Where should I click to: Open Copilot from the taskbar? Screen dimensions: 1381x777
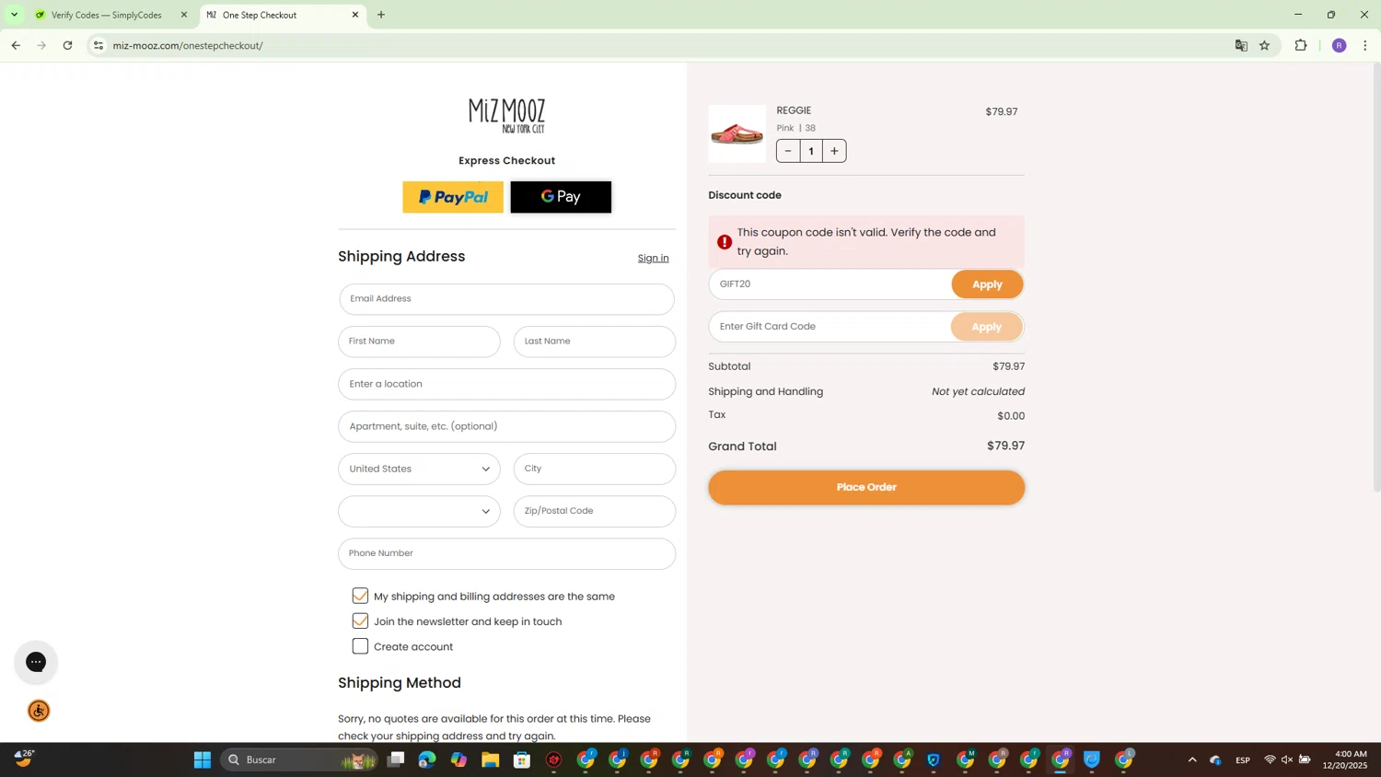coord(458,760)
